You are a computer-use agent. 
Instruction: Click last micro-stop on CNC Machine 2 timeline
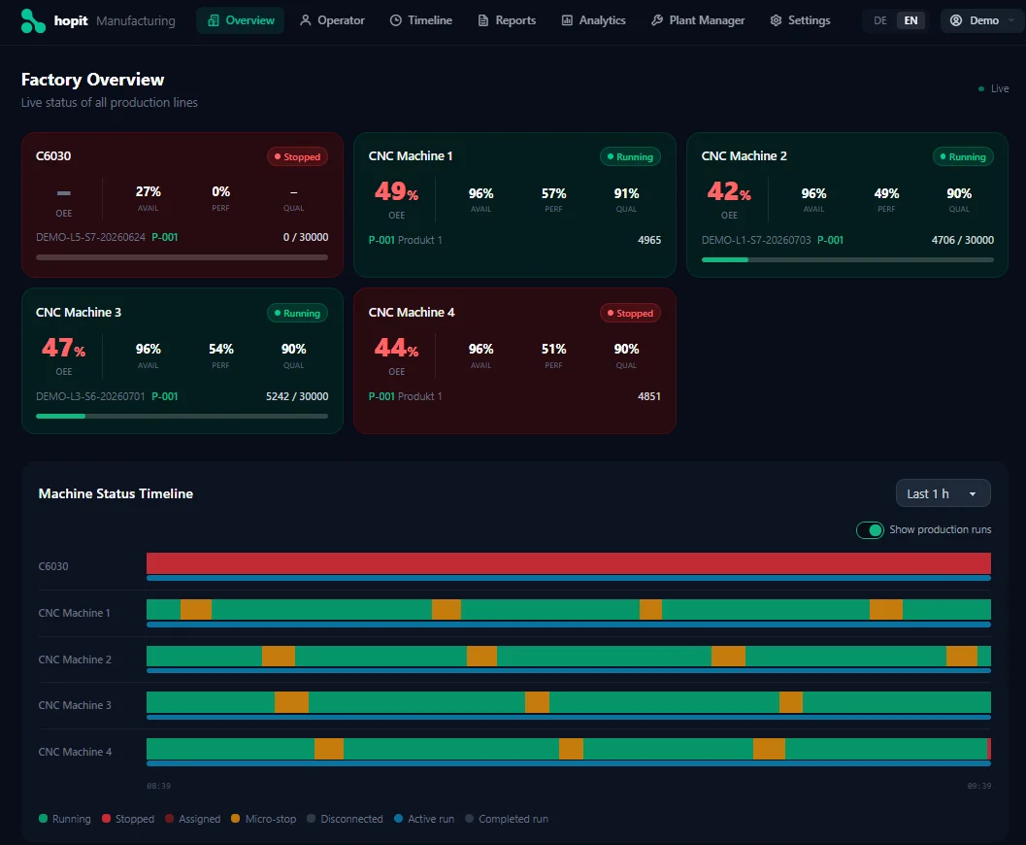click(961, 656)
